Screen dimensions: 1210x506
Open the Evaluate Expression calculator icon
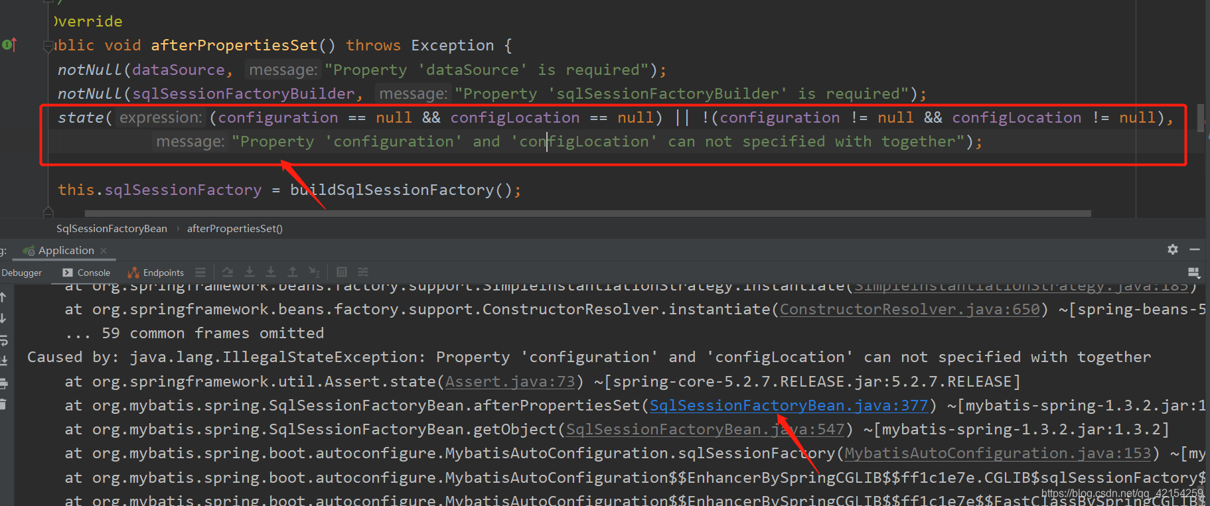click(x=342, y=273)
